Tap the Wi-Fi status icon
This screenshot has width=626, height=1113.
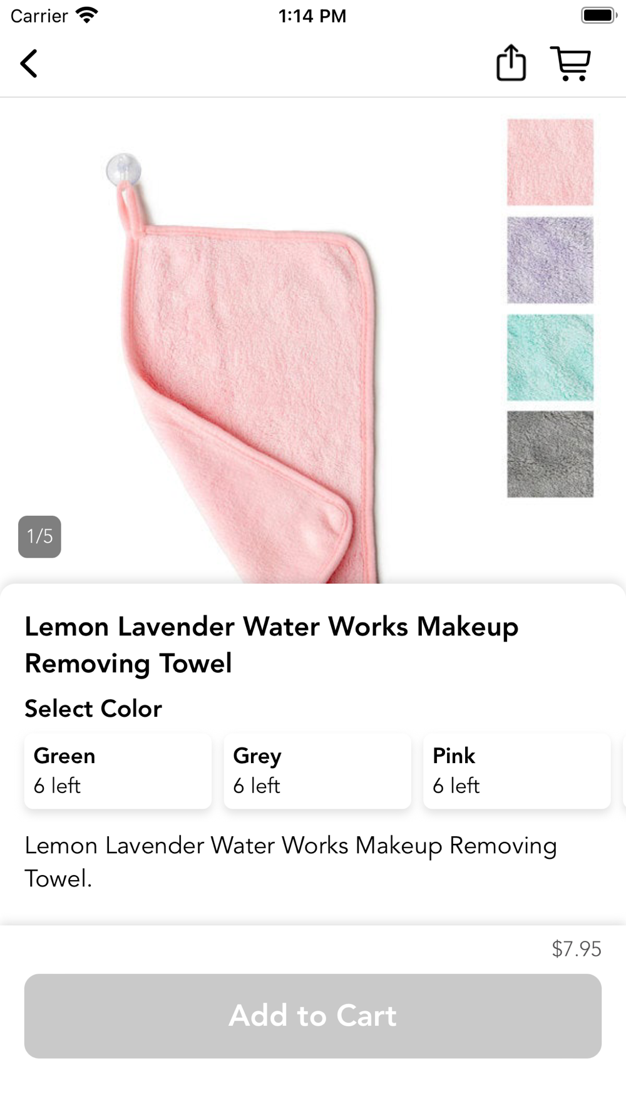point(87,15)
